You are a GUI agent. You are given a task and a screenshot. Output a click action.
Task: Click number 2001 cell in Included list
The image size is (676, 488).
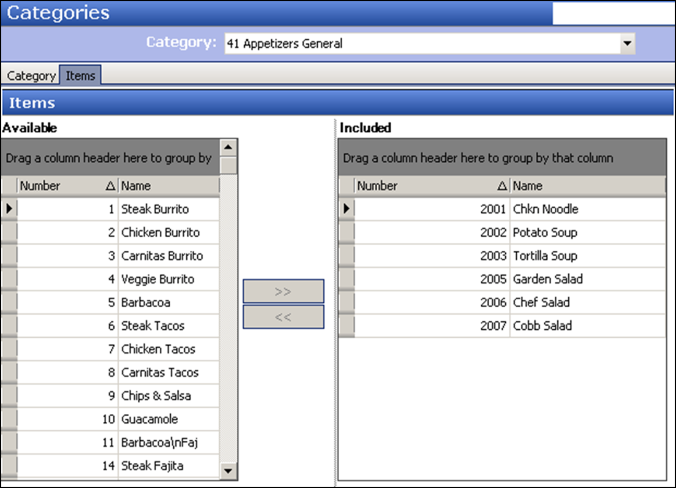click(432, 209)
